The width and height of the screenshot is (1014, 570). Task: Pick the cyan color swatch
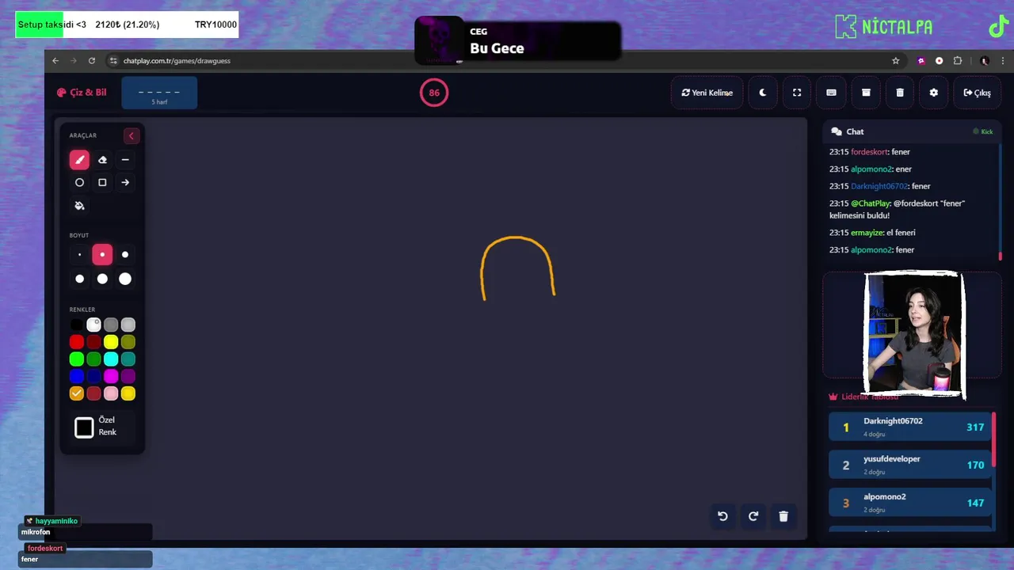click(111, 359)
